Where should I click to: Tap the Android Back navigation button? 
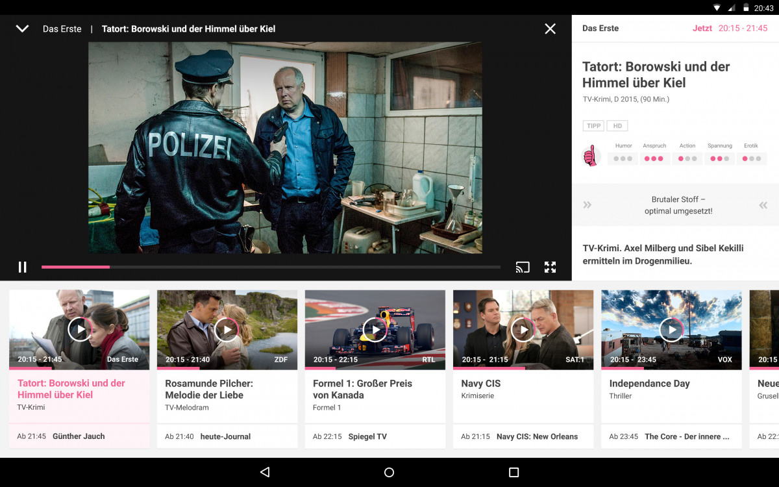[x=265, y=472]
